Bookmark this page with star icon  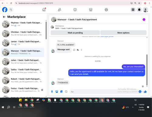click(139, 3)
